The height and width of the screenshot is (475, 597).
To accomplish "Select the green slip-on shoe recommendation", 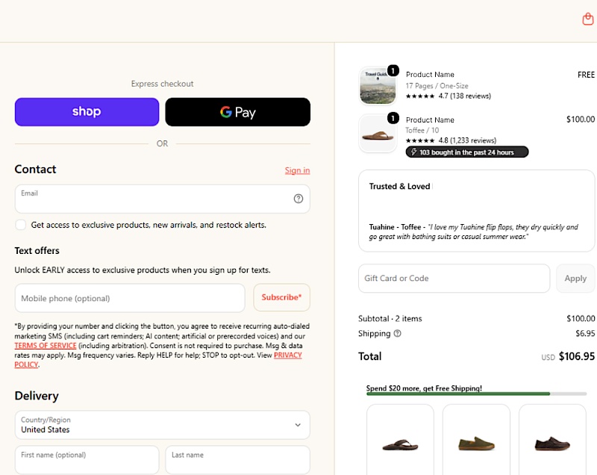I will 476,440.
